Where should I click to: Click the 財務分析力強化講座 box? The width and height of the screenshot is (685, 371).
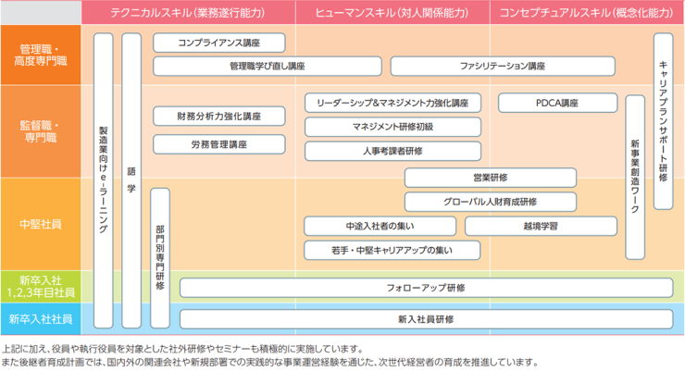(218, 117)
